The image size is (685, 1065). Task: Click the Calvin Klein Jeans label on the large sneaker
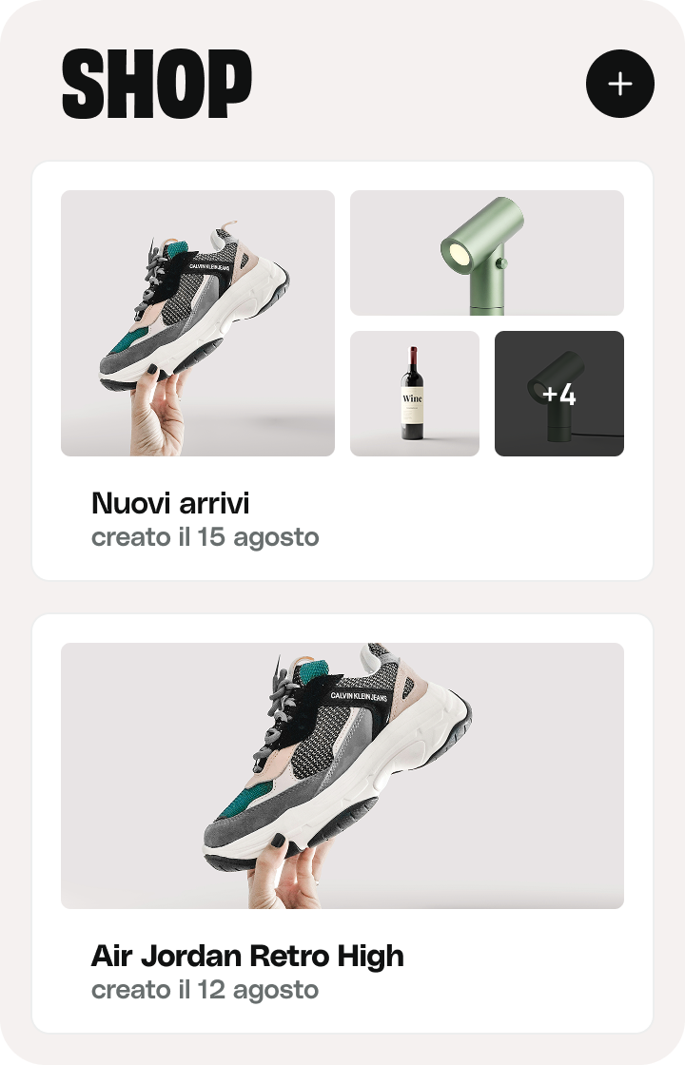[x=361, y=696]
